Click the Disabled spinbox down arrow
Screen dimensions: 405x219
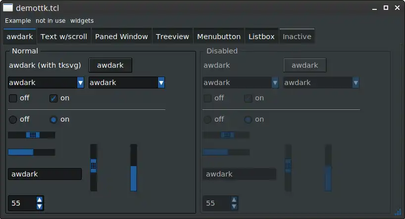pyautogui.click(x=234, y=206)
